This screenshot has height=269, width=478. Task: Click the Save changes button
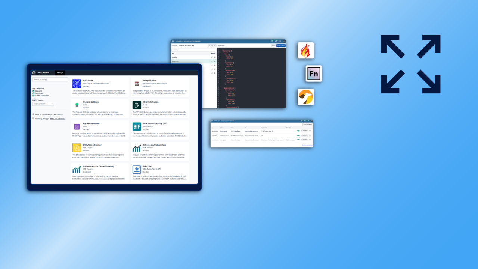(x=281, y=46)
